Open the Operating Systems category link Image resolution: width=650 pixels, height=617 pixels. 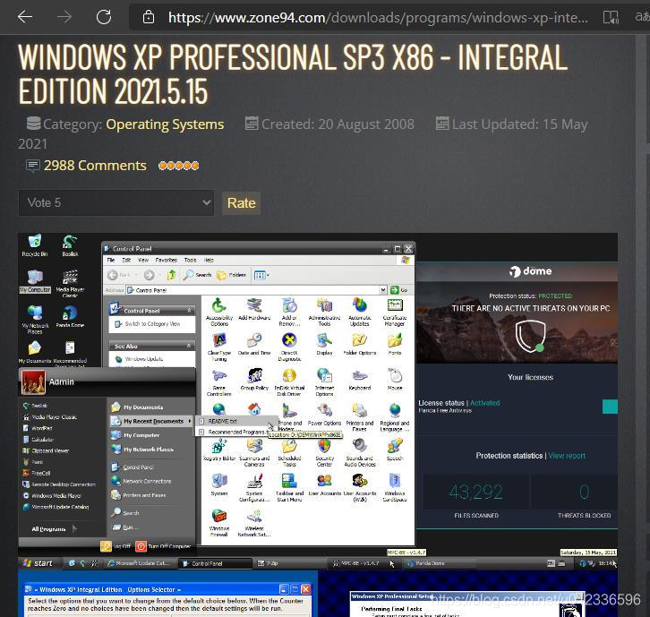pos(165,124)
